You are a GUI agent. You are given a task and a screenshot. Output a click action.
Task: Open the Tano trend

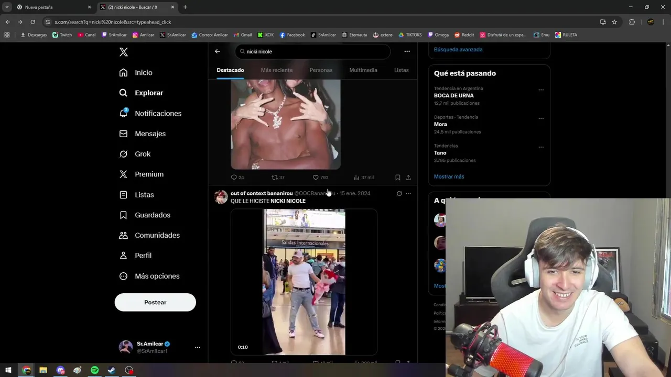[440, 153]
